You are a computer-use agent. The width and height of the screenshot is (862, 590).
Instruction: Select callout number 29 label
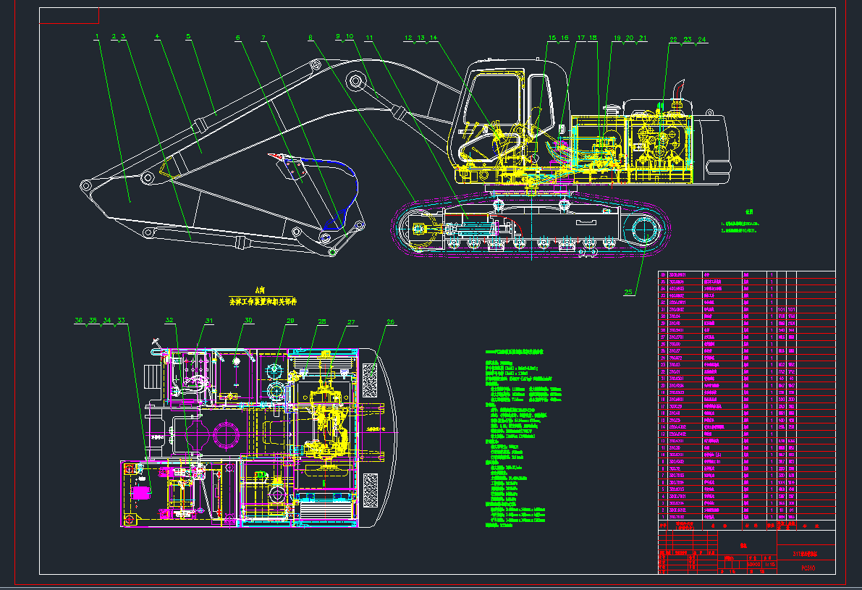coord(290,321)
